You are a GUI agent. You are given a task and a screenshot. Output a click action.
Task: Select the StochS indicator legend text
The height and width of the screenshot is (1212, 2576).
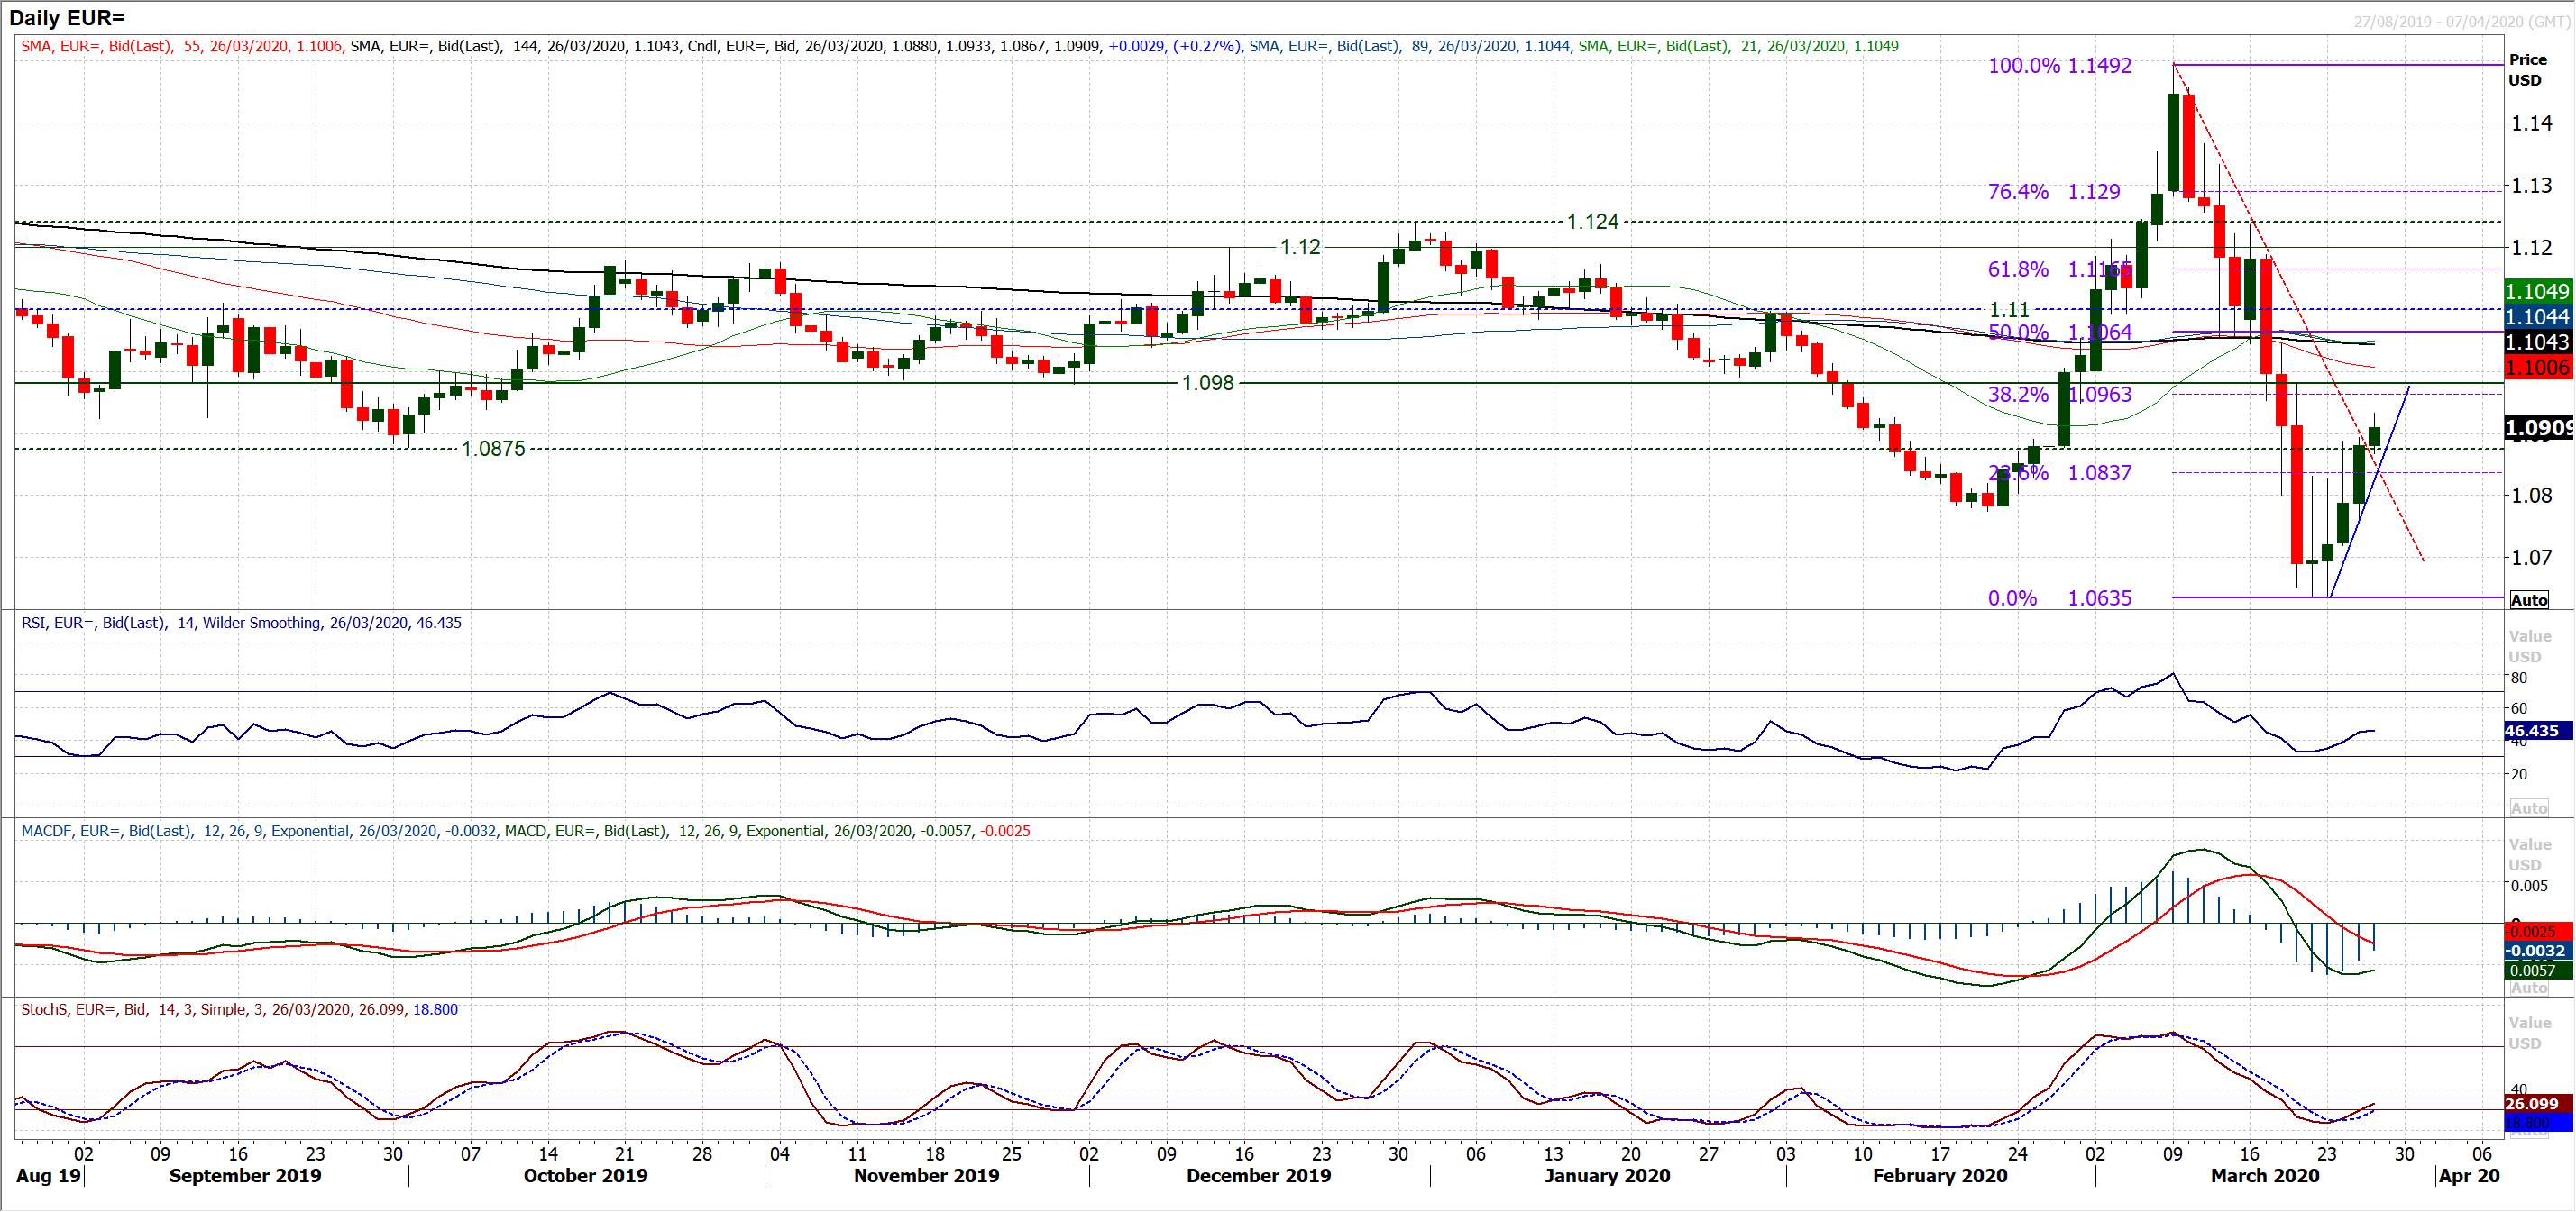click(x=239, y=1009)
